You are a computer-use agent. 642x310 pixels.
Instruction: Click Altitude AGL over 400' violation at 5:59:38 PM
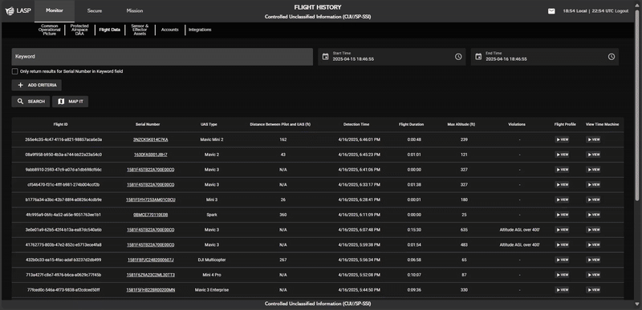[x=519, y=244]
